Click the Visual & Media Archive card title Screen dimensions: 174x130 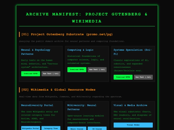click(x=130, y=105)
